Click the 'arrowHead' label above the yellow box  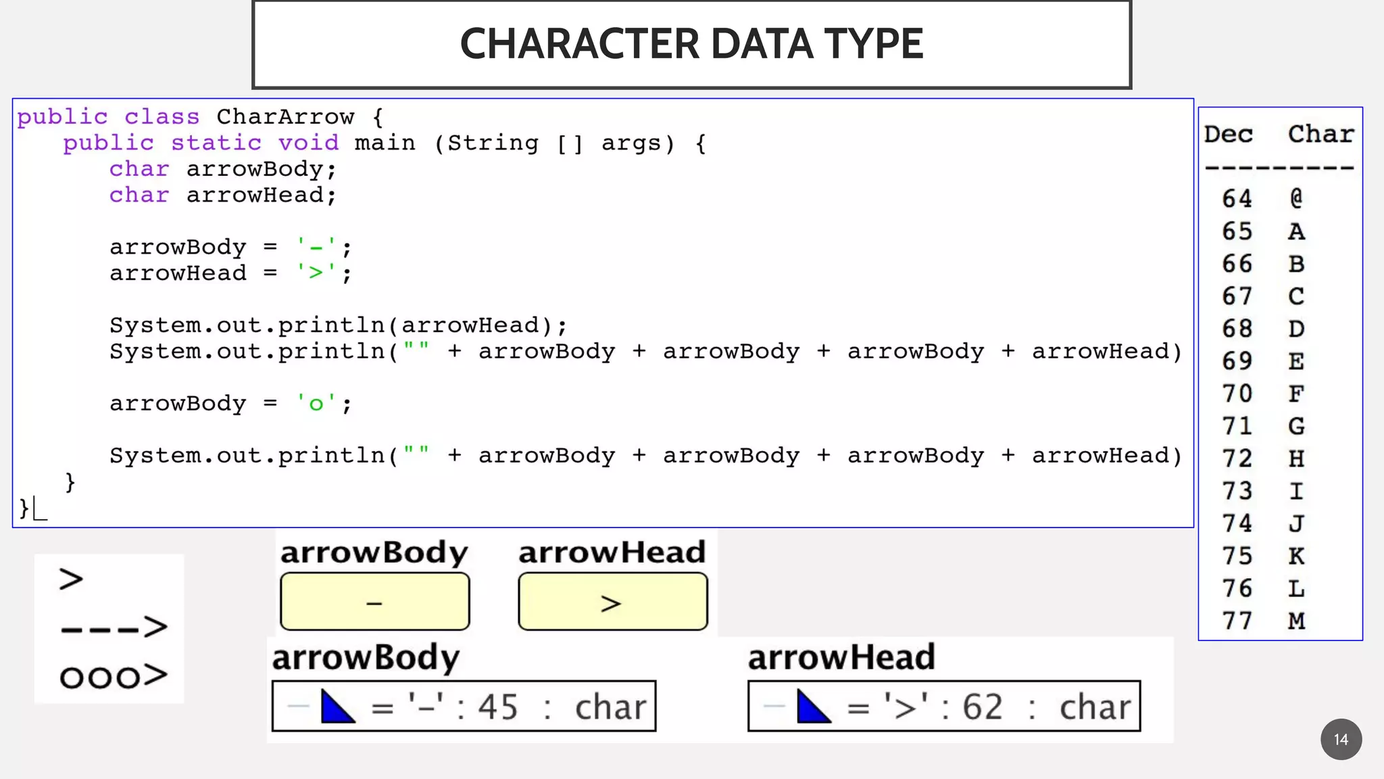[x=612, y=552]
